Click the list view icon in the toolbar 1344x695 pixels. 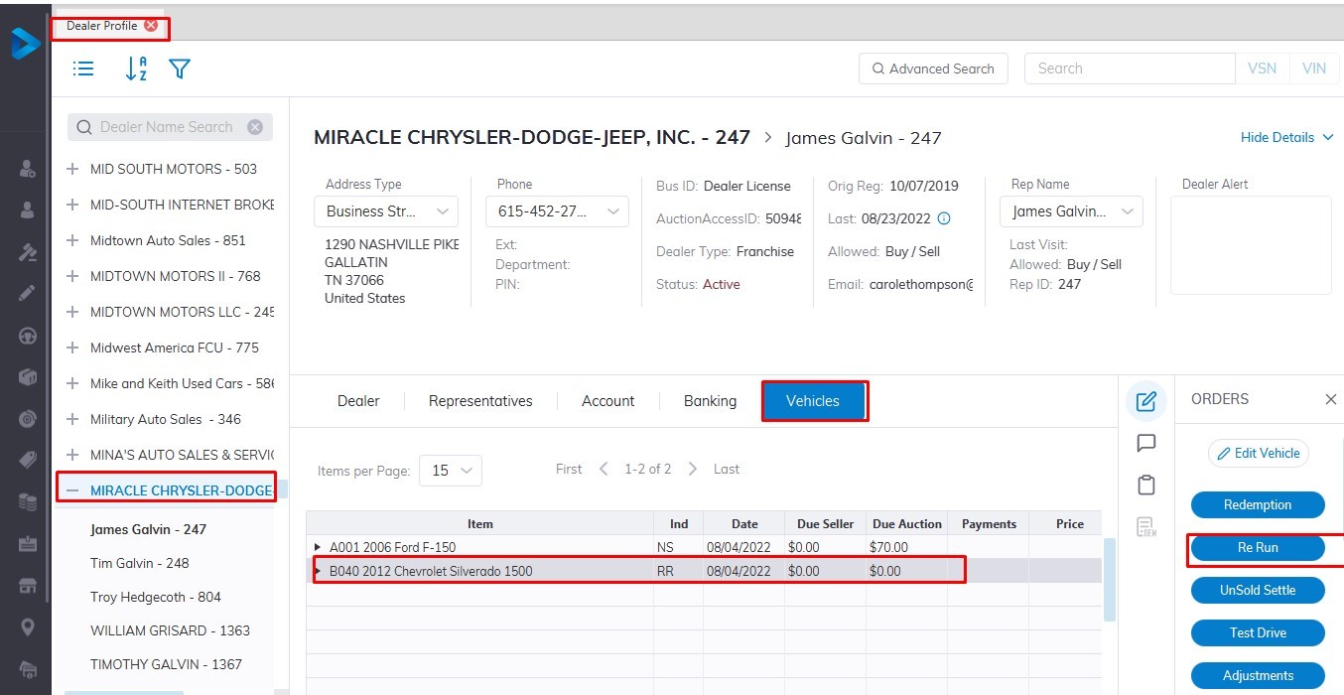point(84,69)
